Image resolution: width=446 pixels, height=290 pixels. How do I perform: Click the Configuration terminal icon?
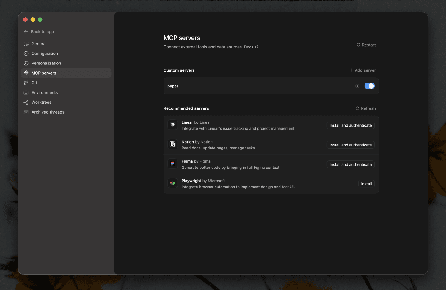pos(26,53)
